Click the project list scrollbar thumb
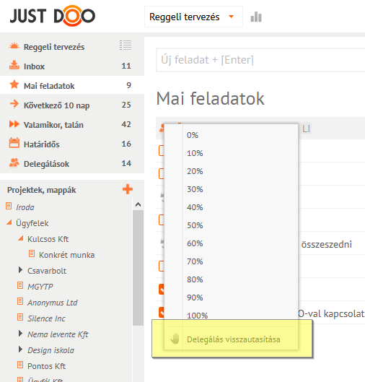Viewport: 365px width, 382px height. (x=138, y=267)
